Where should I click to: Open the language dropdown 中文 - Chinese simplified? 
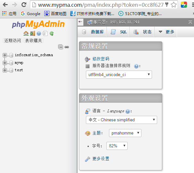click(122, 120)
